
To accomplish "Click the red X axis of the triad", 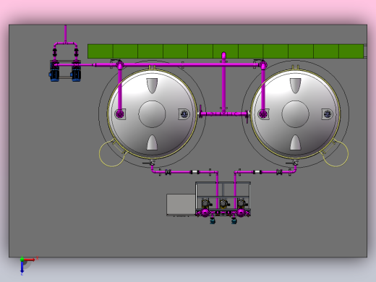I will tap(30, 260).
